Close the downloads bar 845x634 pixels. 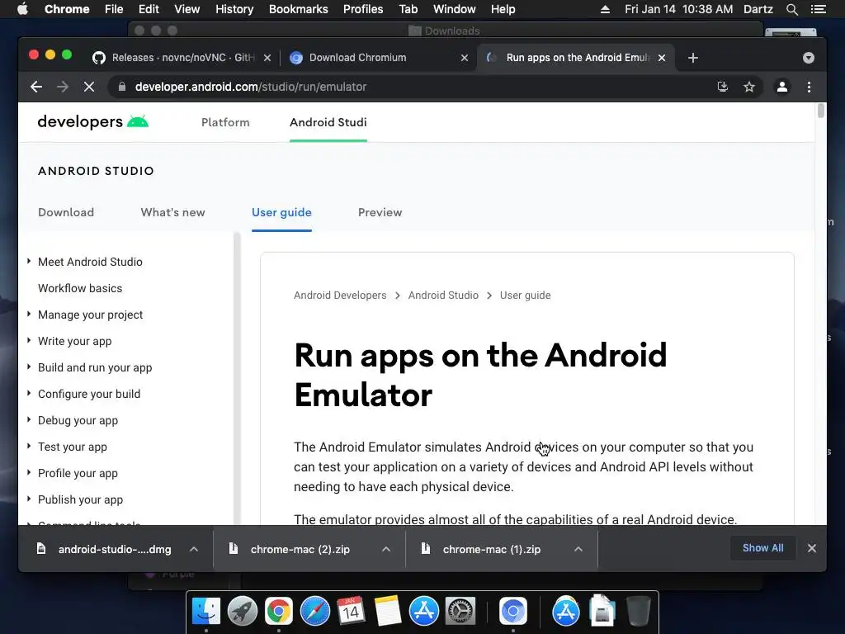tap(812, 548)
